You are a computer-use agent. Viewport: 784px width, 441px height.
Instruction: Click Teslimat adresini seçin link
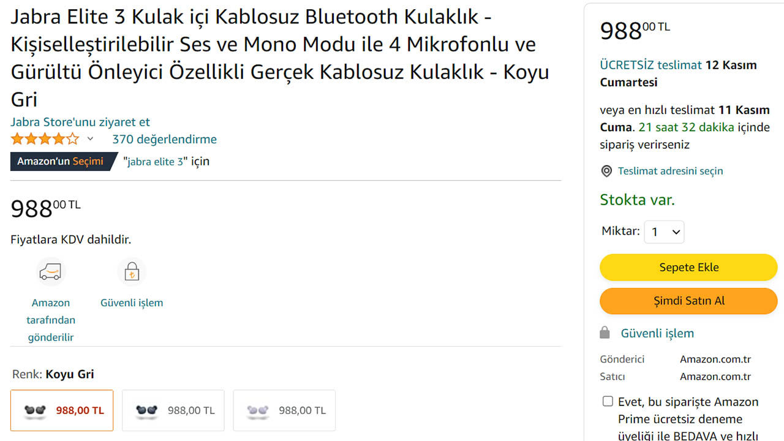pos(670,171)
